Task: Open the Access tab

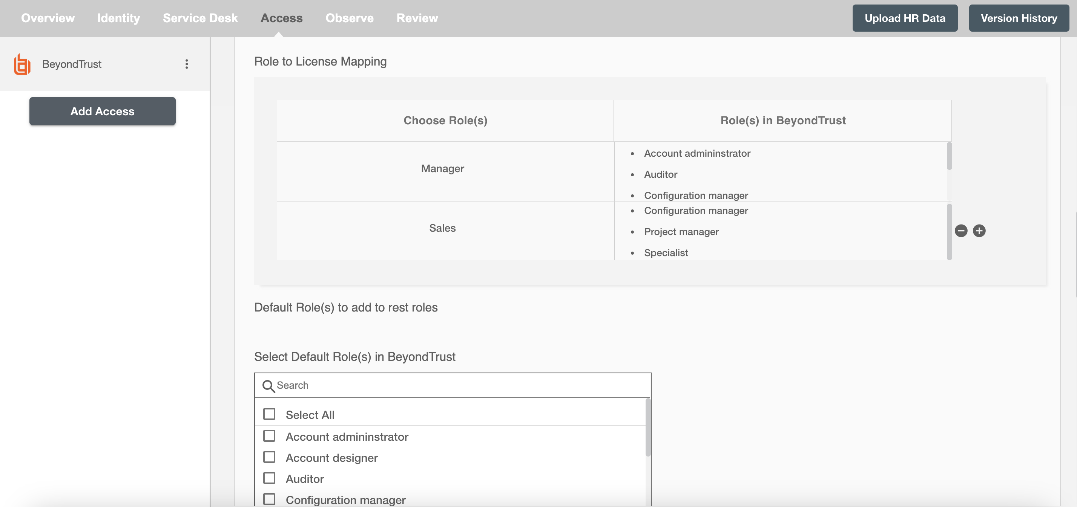Action: [281, 18]
